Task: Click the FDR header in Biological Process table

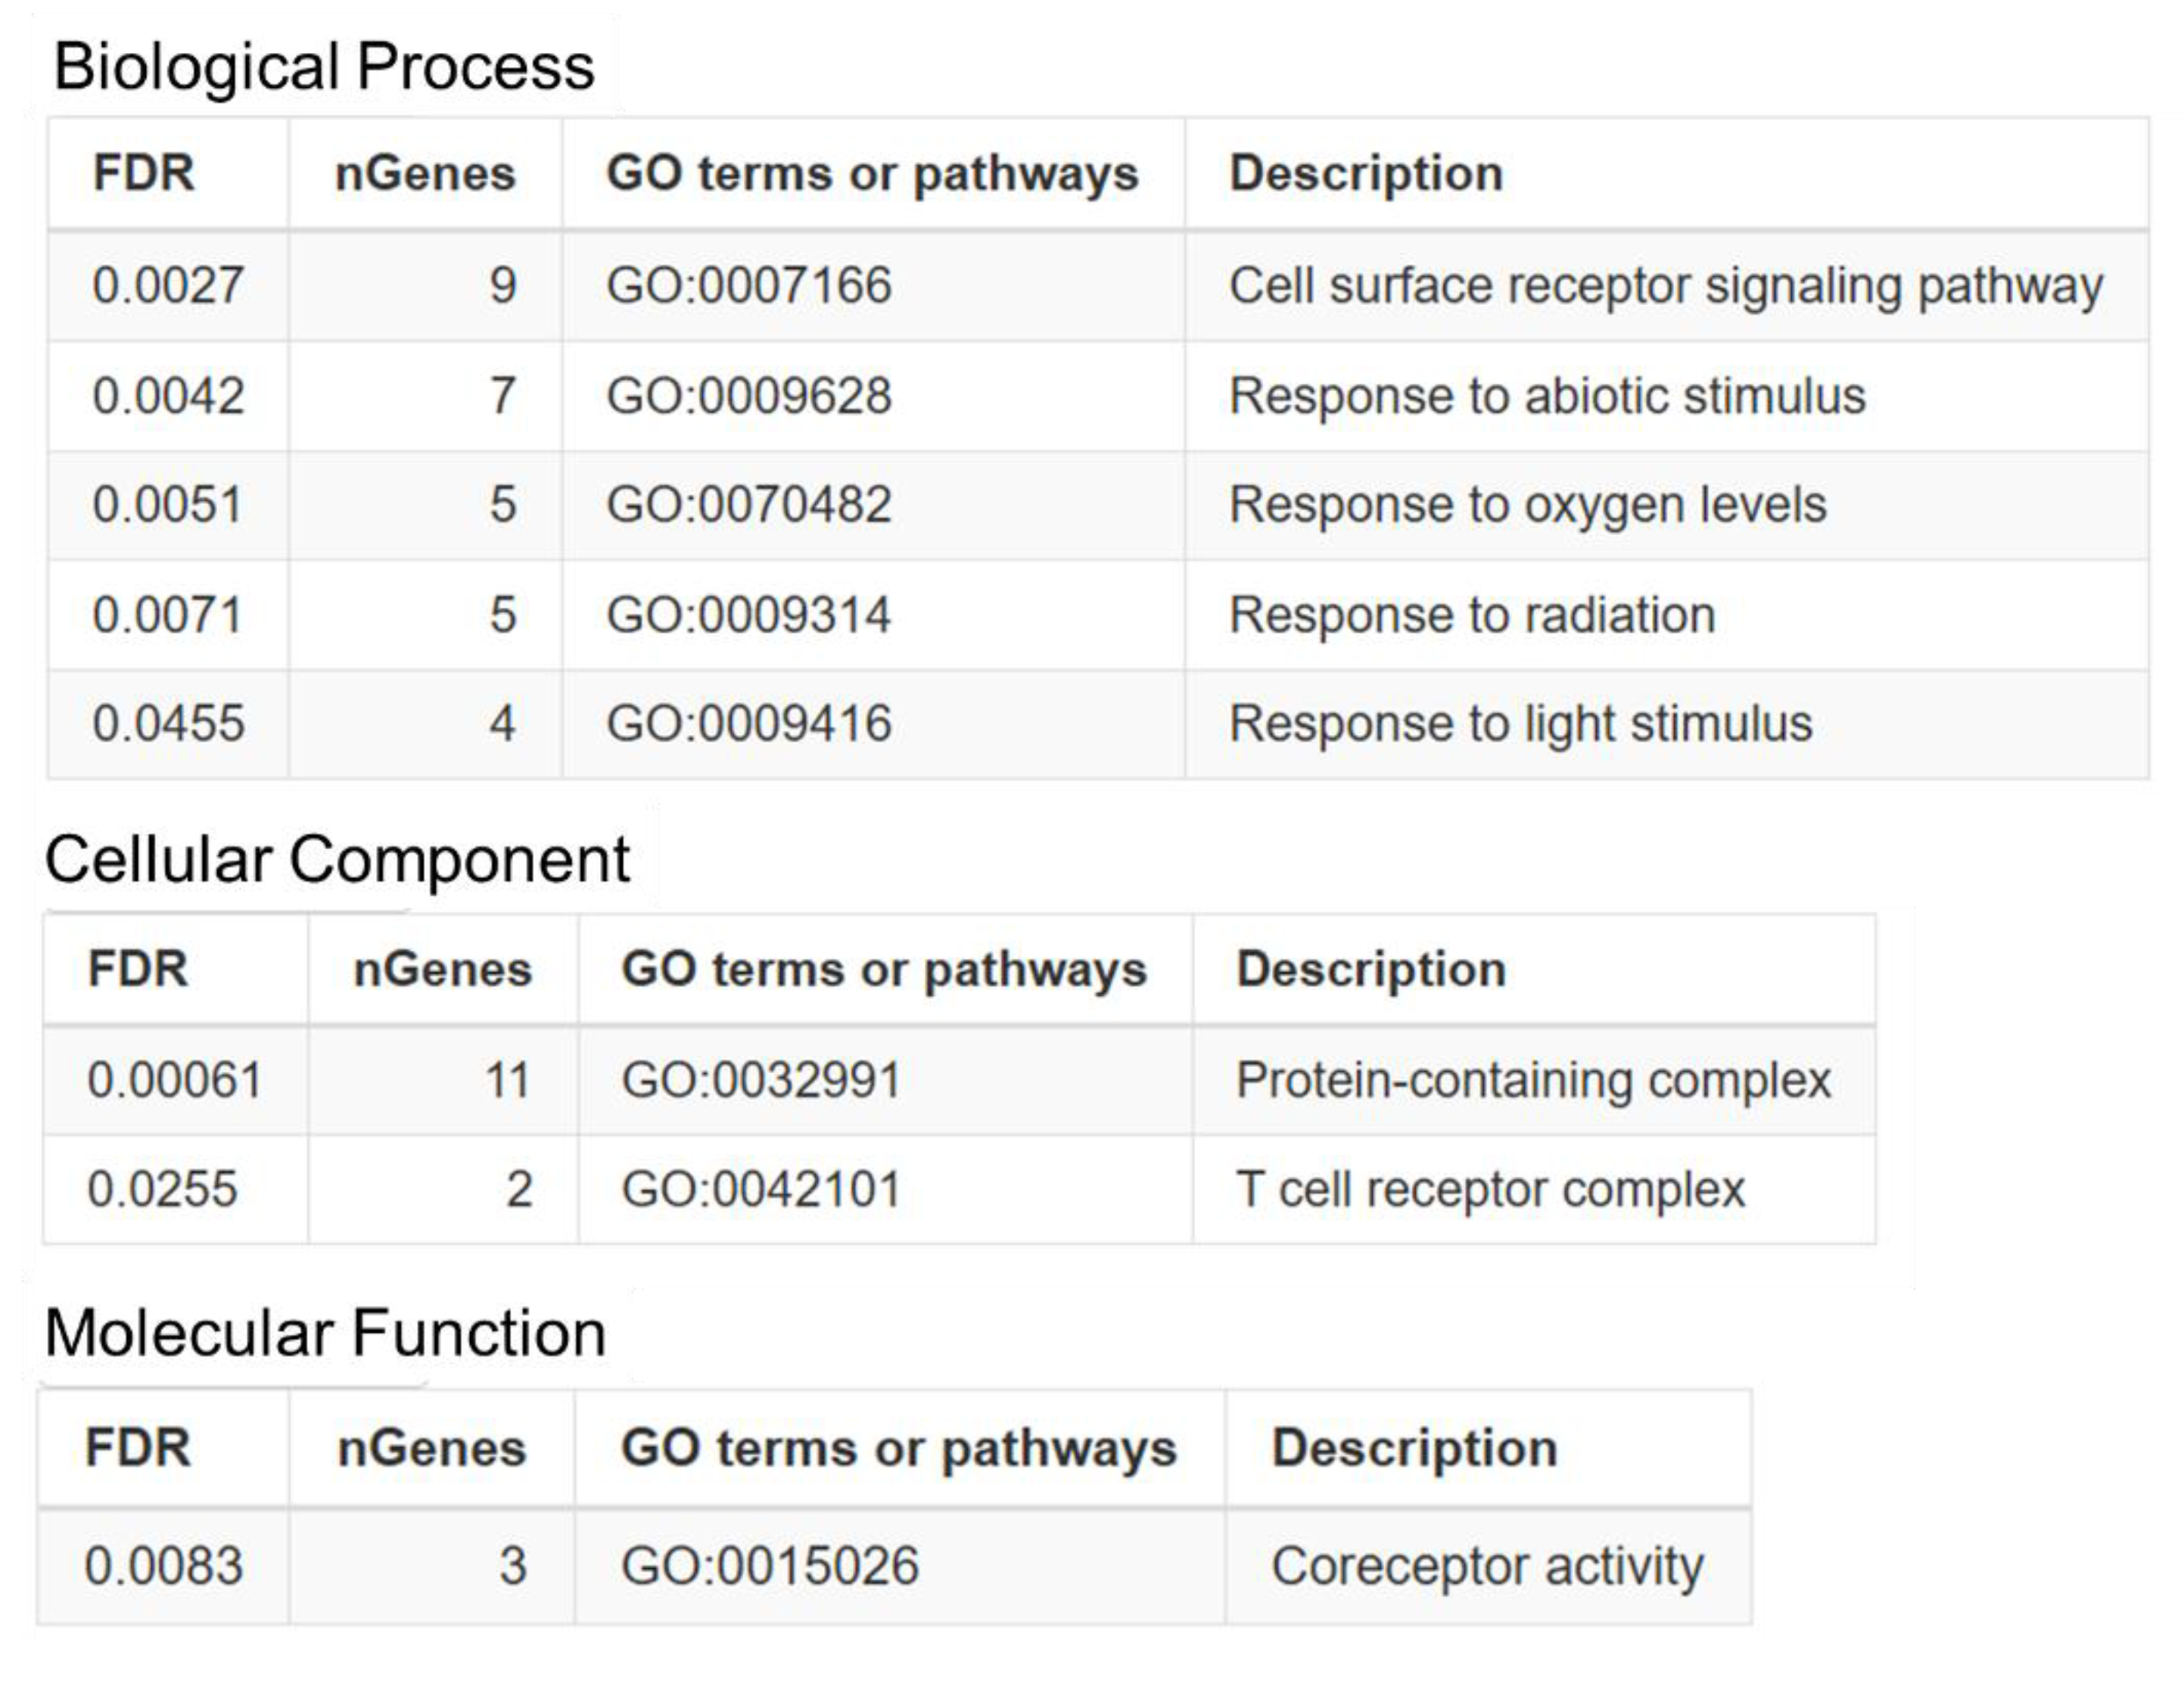Action: click(x=144, y=173)
